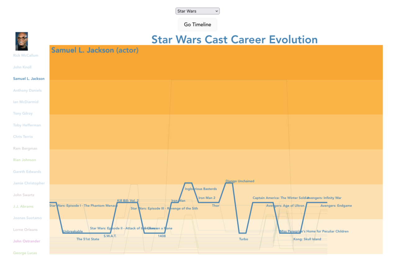The width and height of the screenshot is (418, 263).
Task: Click the Kong: Skull Island label
Action: point(307,239)
